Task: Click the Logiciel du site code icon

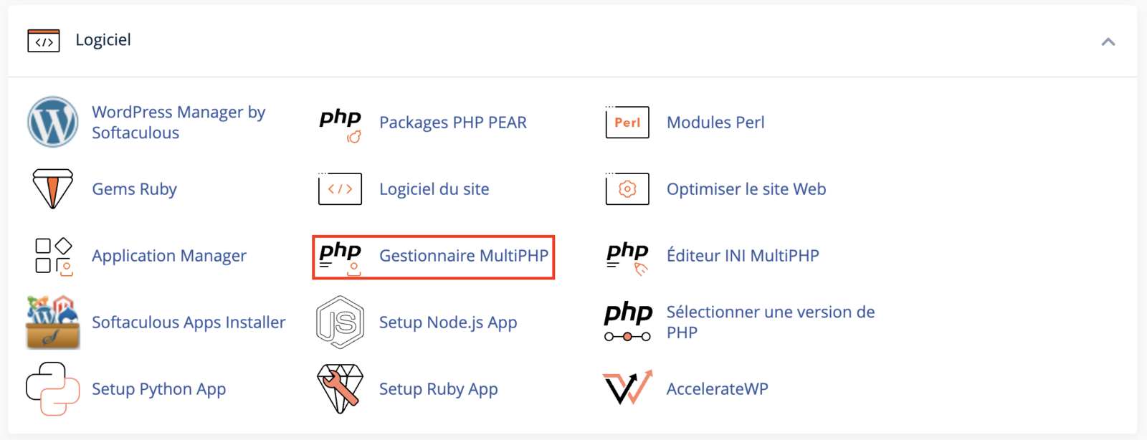Action: [x=340, y=188]
